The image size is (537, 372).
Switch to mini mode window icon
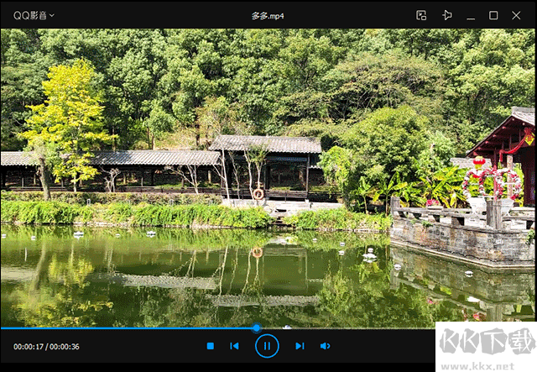tap(421, 15)
